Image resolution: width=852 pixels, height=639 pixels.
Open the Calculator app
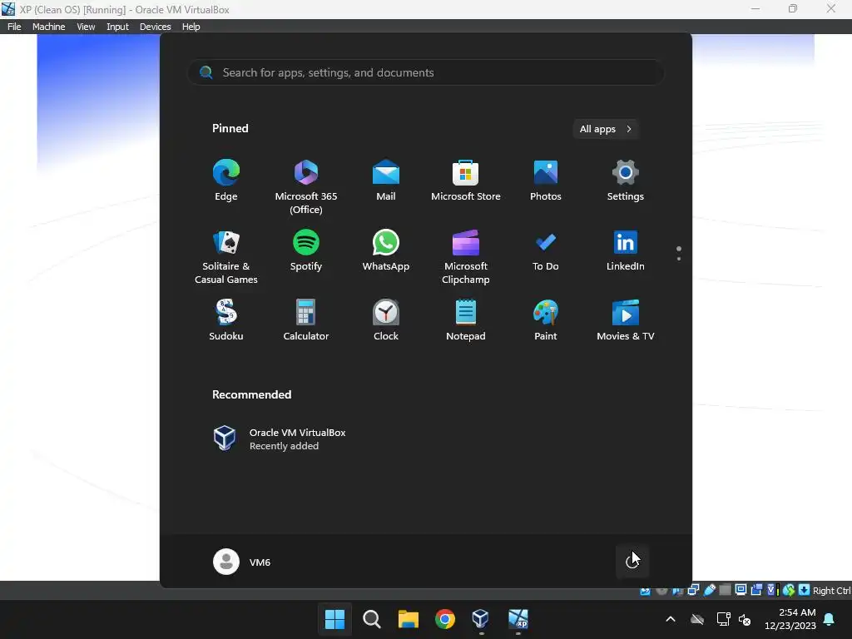click(306, 320)
